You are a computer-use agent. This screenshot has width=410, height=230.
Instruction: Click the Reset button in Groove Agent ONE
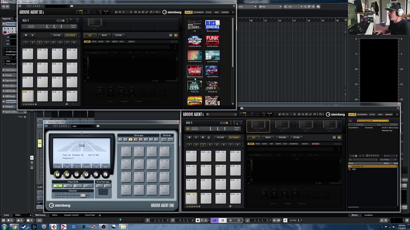click(x=170, y=140)
